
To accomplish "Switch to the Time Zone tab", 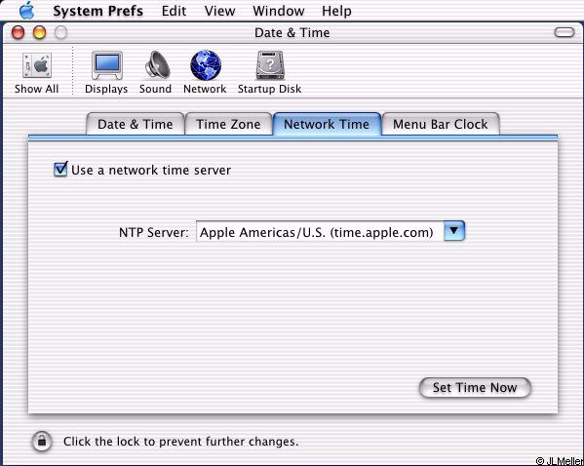I will [228, 124].
